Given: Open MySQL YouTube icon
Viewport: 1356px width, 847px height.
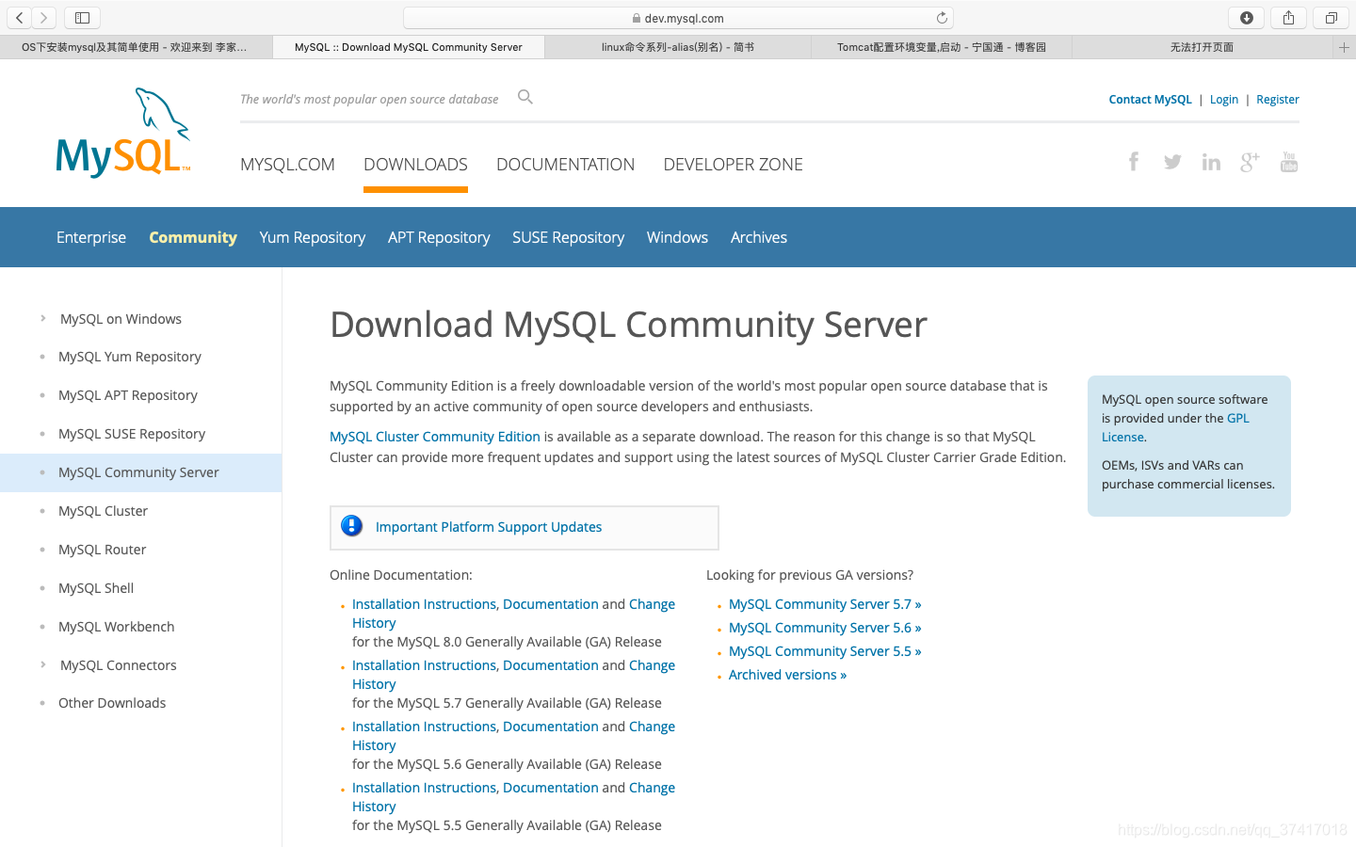Looking at the screenshot, I should point(1289,162).
